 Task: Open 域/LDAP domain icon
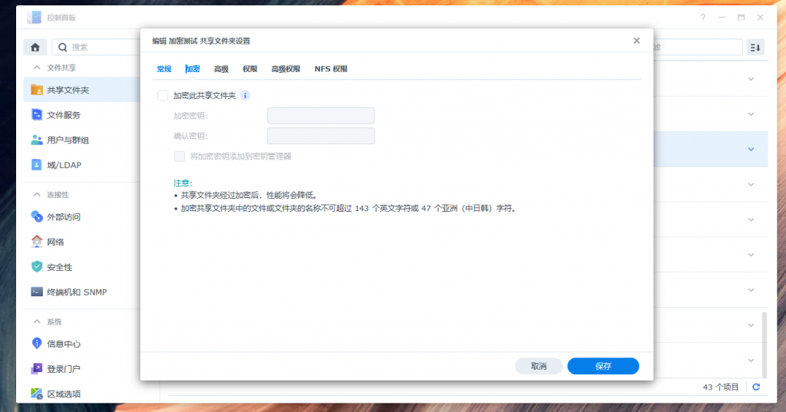point(37,165)
